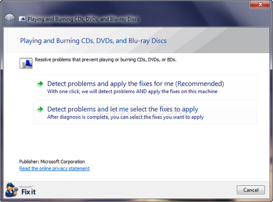Click green arrow beside let me select option
273x202 pixels.
click(x=40, y=109)
